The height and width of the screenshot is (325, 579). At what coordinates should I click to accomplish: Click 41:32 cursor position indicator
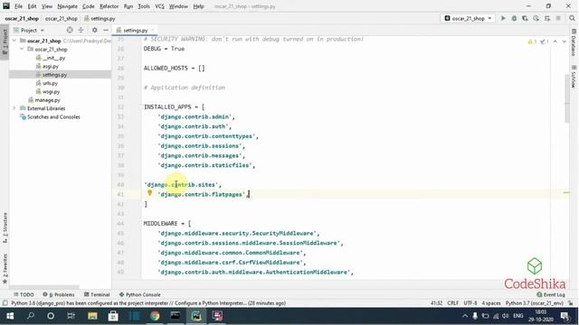coord(436,303)
